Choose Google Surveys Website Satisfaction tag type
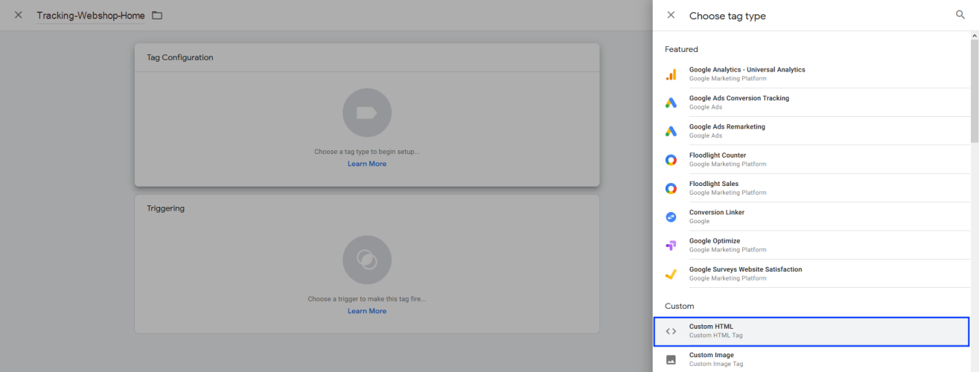 tap(811, 274)
